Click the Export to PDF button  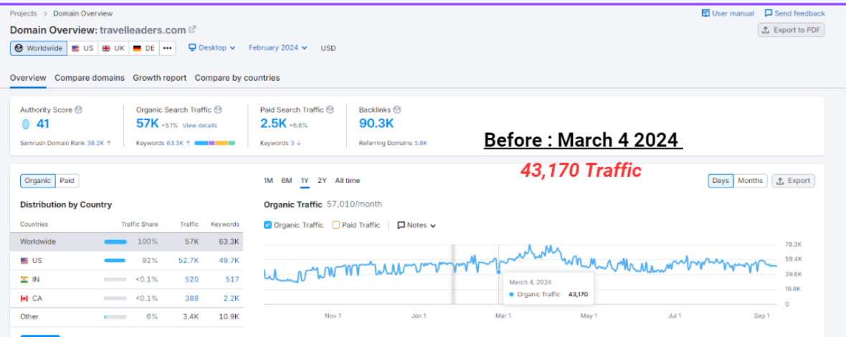pos(791,30)
